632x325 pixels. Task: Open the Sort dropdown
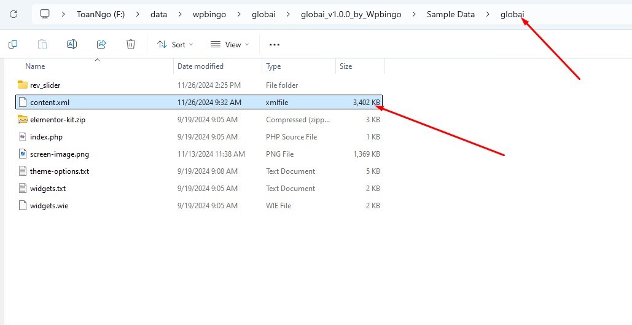[x=175, y=44]
